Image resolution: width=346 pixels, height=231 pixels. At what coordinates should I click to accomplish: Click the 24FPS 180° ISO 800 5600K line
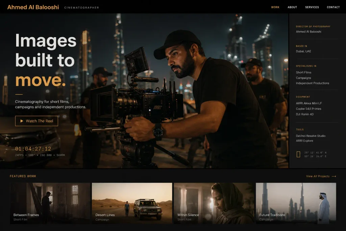[40, 155]
